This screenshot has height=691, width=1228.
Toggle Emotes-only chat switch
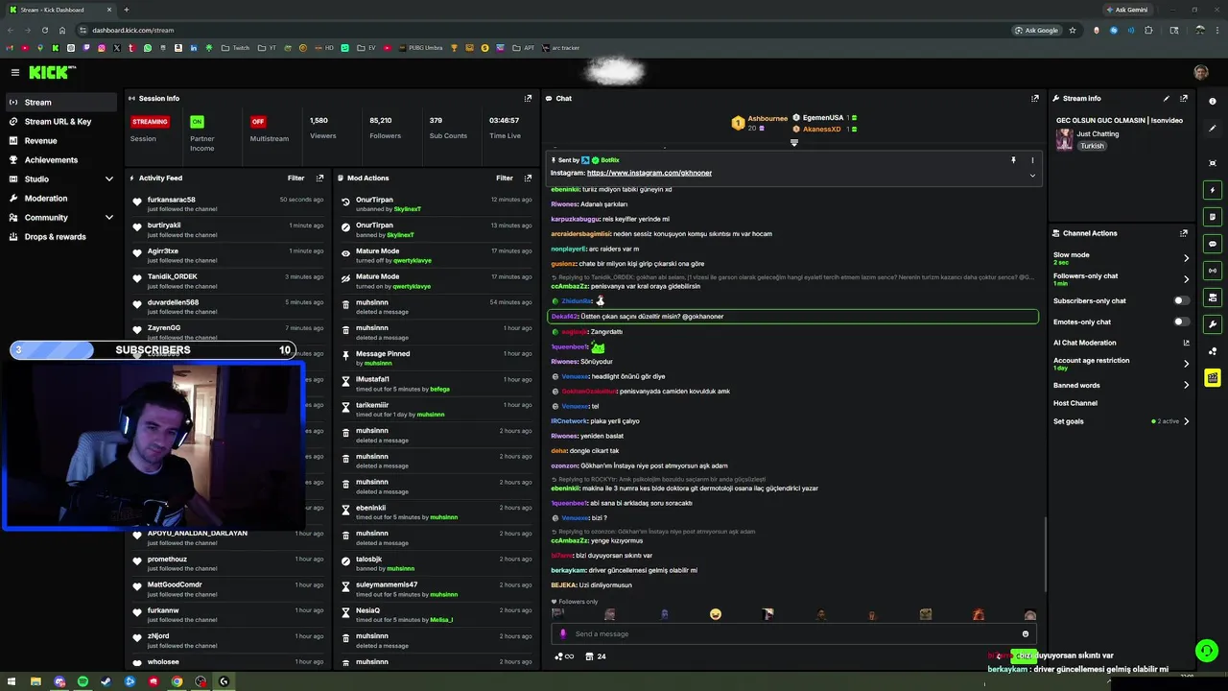pos(1182,322)
